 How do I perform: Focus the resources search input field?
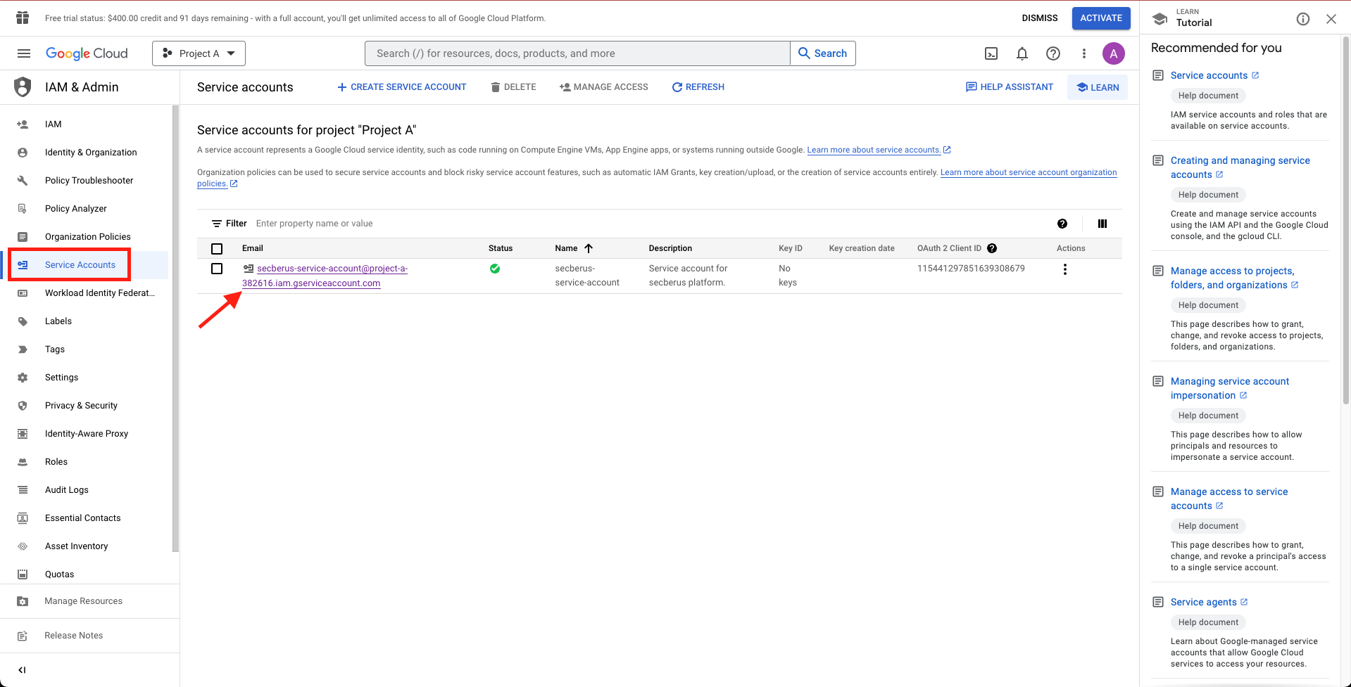pyautogui.click(x=577, y=53)
